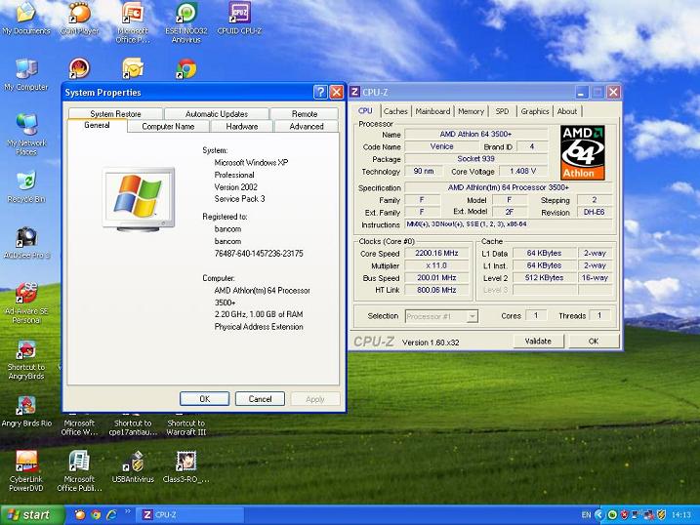This screenshot has width=700, height=525.
Task: Switch to the Mainboard tab in CPU-Z
Action: pyautogui.click(x=432, y=111)
